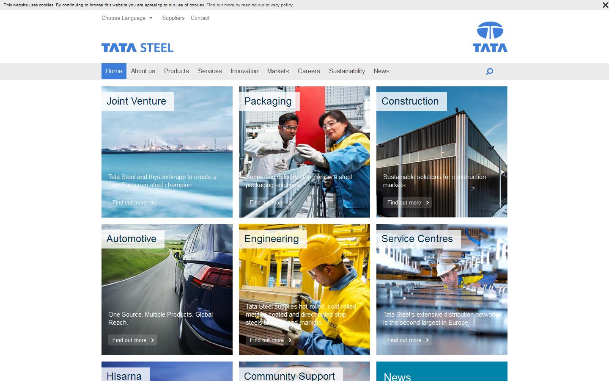Image resolution: width=609 pixels, height=381 pixels.
Task: Open the Contact page
Action: [200, 18]
